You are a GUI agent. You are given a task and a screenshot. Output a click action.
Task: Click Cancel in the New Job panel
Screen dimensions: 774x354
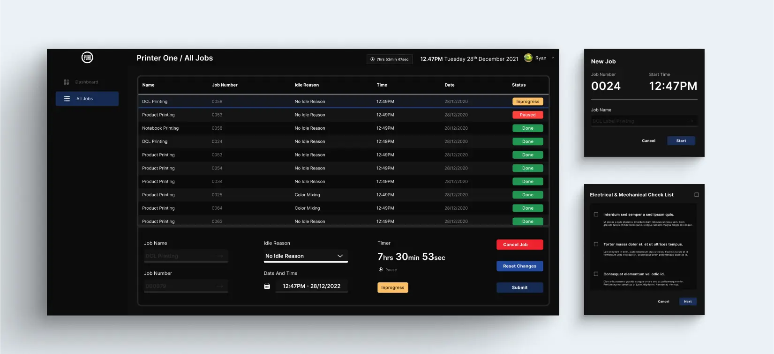648,140
